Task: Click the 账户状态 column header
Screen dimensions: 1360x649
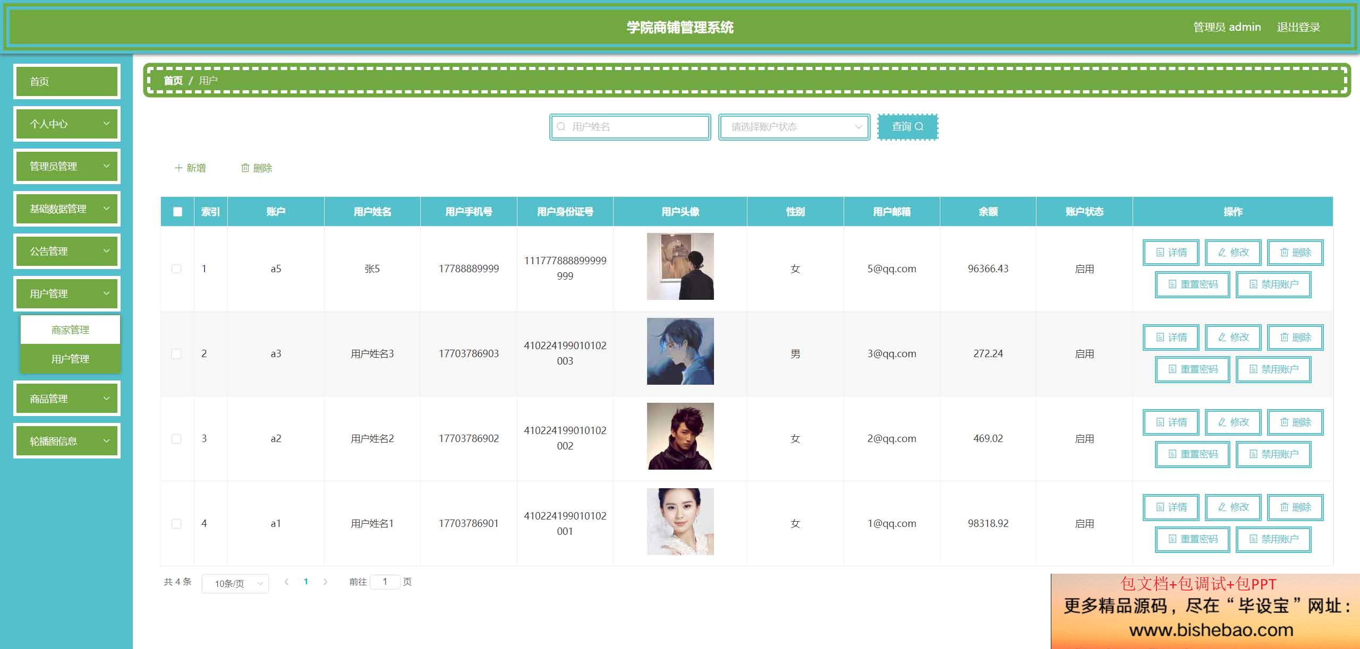Action: (1084, 212)
